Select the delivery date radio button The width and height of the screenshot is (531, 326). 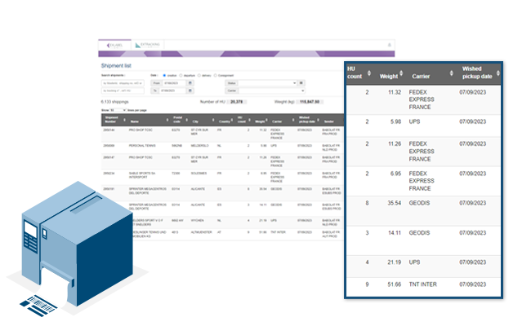(199, 76)
